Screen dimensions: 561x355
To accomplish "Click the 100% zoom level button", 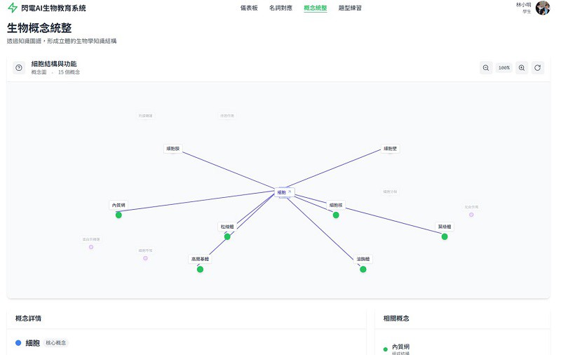I will (503, 68).
